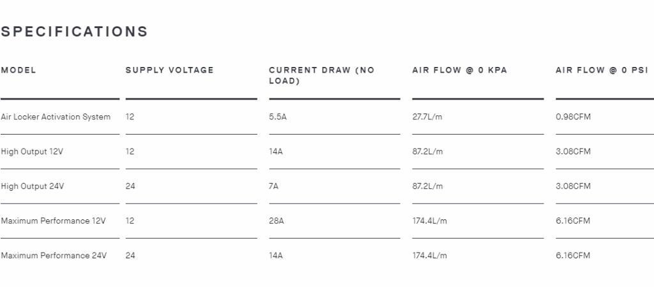Select the High Output 24V model cell
654x287 pixels.
32,186
